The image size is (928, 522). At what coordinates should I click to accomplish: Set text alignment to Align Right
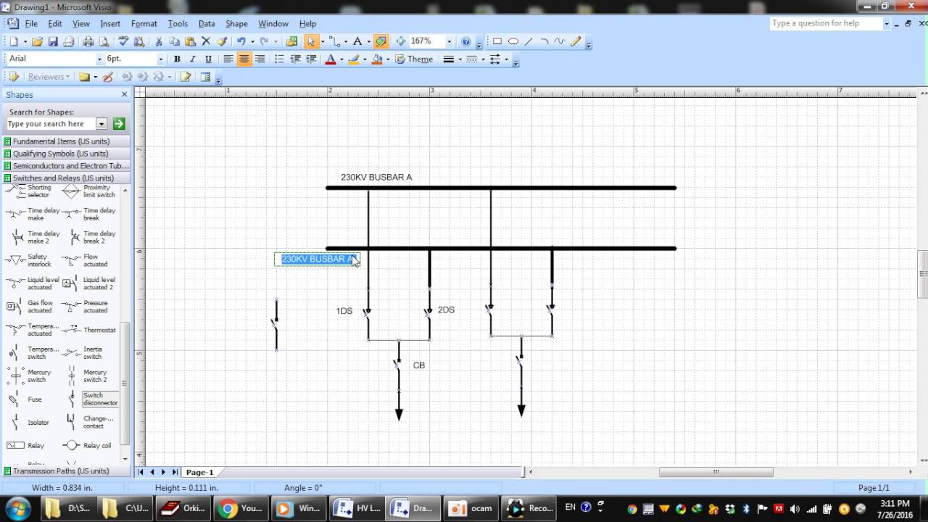(260, 59)
